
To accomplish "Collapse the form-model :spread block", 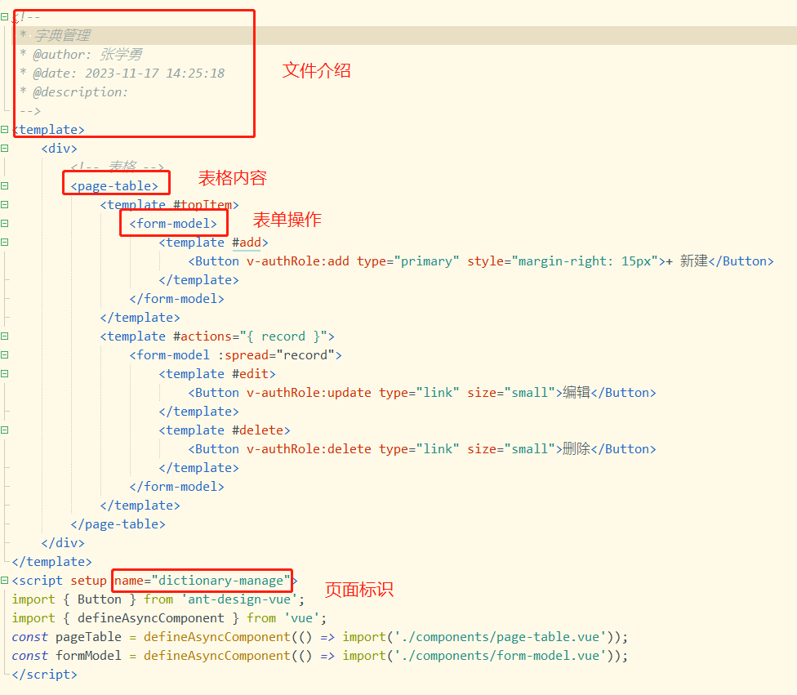I will [x=5, y=354].
